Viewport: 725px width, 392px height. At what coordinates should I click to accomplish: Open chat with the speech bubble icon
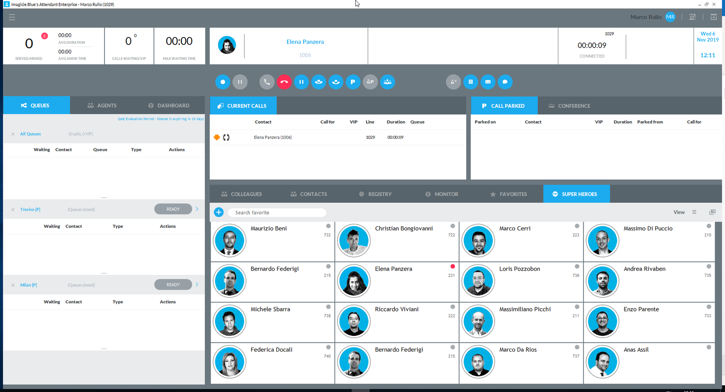coord(505,82)
